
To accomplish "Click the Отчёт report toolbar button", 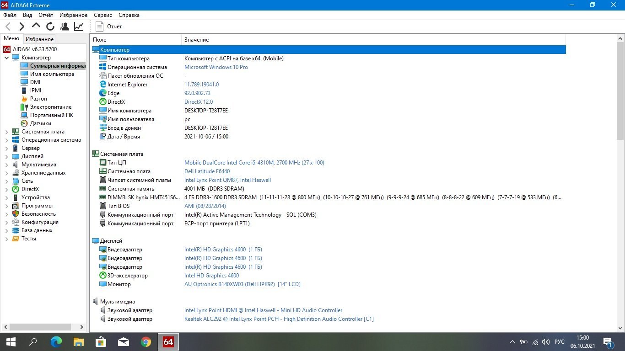I will (109, 27).
